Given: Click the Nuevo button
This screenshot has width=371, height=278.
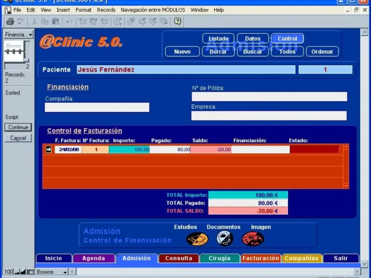Looking at the screenshot, I should (182, 51).
